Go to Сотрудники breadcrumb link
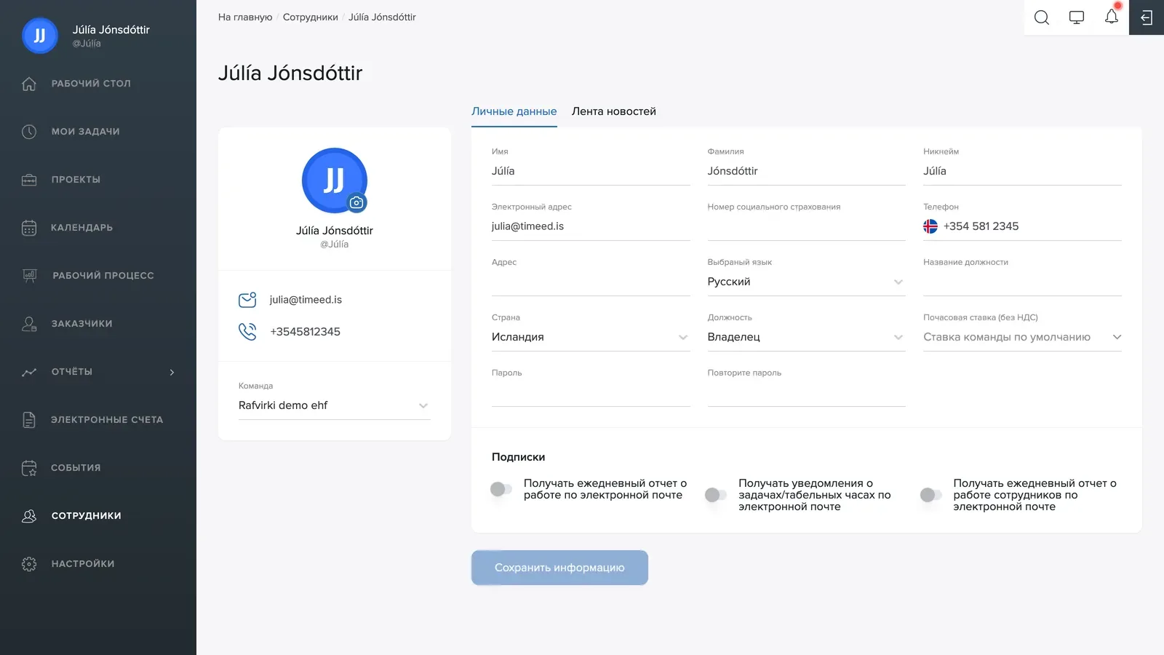Viewport: 1164px width, 655px height. (311, 17)
